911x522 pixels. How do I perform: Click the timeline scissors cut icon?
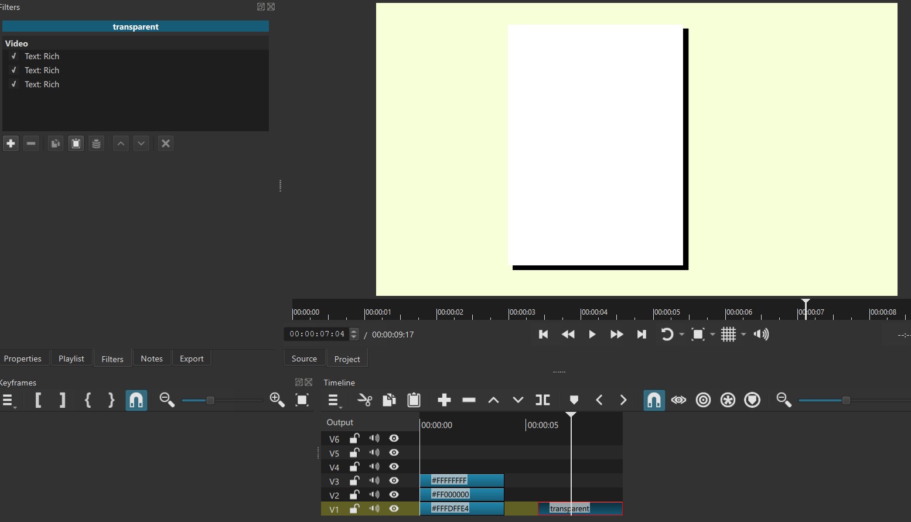[x=364, y=400]
